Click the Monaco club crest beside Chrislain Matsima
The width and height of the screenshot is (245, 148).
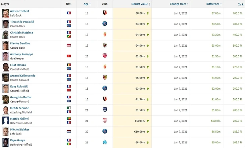(x=104, y=35)
